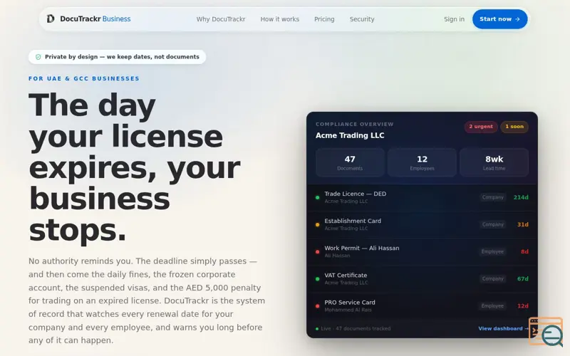Click the green Live indicator dot

click(317, 329)
